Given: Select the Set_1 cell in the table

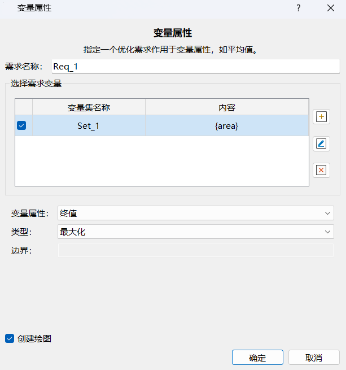Looking at the screenshot, I should [x=89, y=125].
